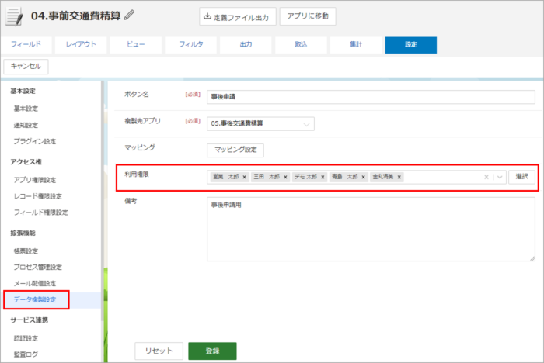Switch to the フィールド tab
This screenshot has width=544, height=363.
click(x=26, y=45)
